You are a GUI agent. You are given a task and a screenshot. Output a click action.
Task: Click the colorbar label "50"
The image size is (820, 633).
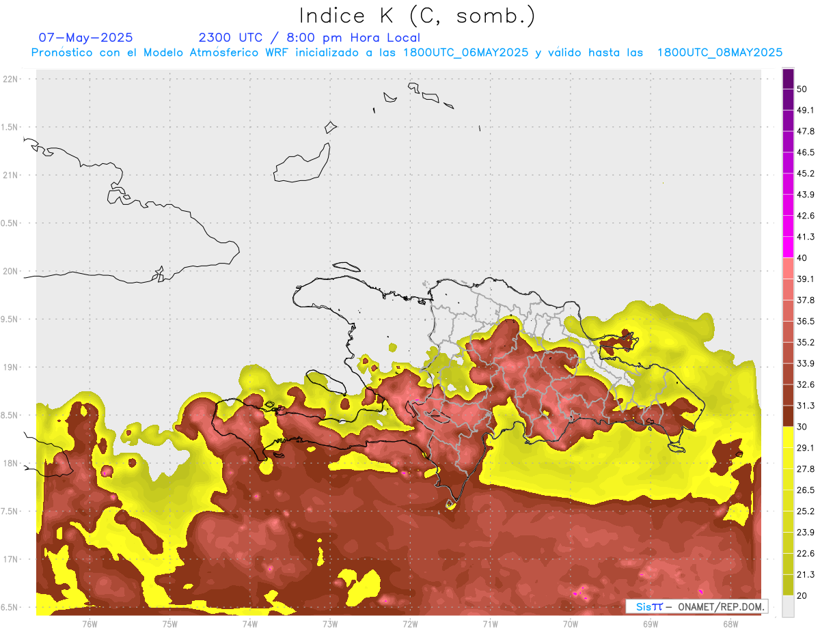tap(802, 89)
